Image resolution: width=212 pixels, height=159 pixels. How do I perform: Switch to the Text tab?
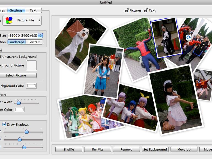pyautogui.click(x=33, y=10)
